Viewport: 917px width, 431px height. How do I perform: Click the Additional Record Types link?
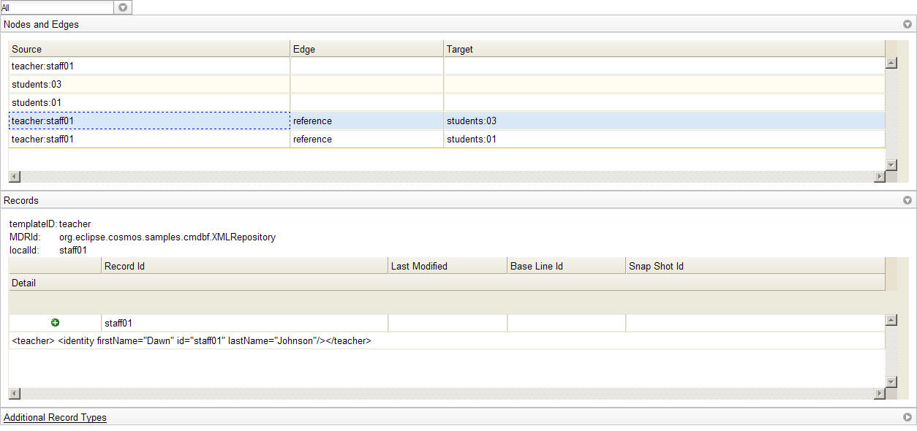[x=55, y=418]
